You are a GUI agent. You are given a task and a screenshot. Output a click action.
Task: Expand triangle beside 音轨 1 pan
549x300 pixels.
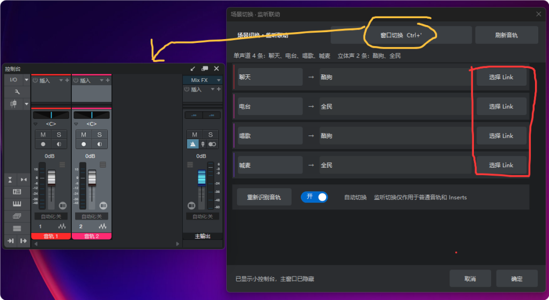(35, 124)
